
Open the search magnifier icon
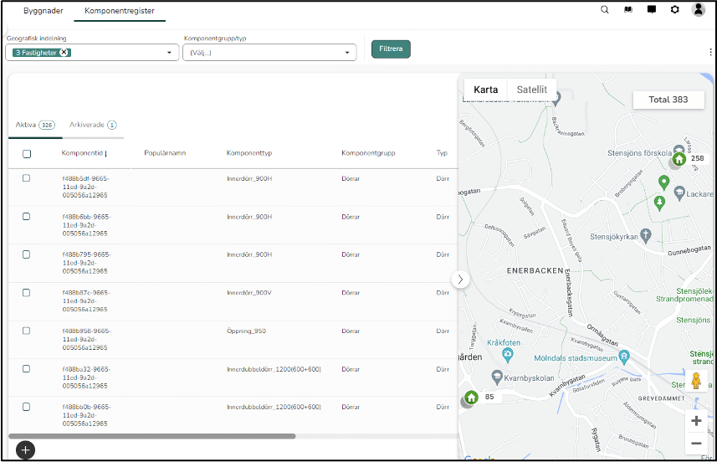click(x=605, y=9)
